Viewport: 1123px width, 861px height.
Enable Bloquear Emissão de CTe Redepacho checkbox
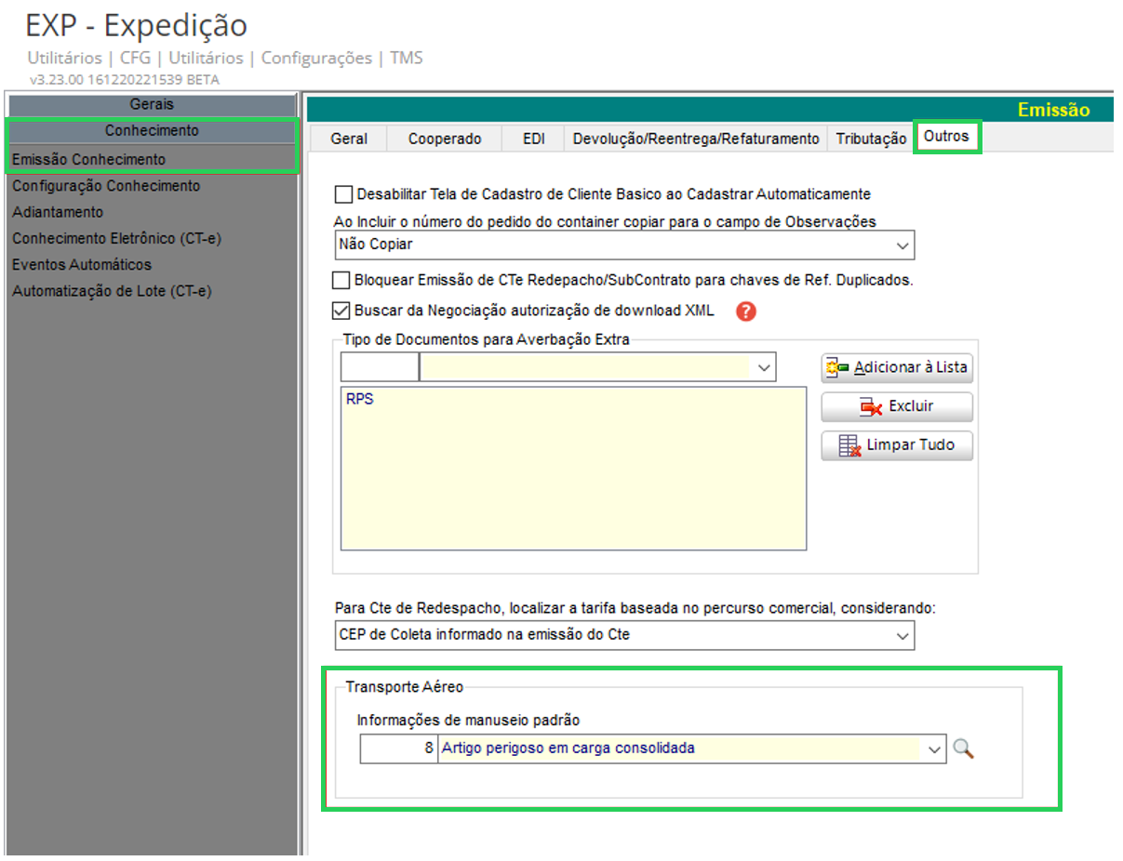[341, 280]
